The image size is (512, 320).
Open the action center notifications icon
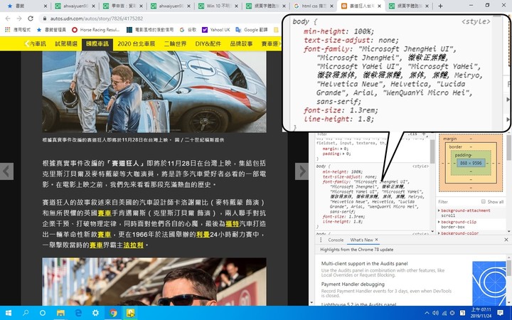coord(500,313)
